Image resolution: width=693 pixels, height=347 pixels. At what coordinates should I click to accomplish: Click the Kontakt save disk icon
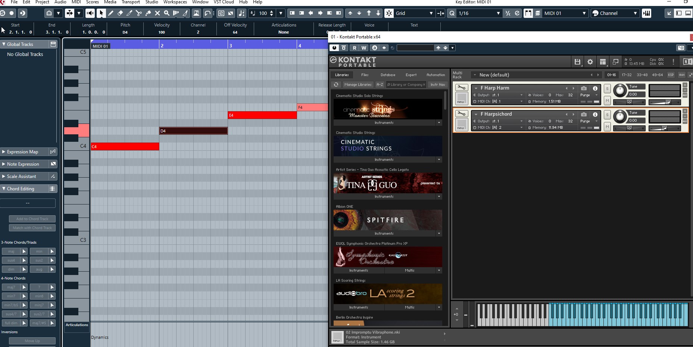[577, 62]
